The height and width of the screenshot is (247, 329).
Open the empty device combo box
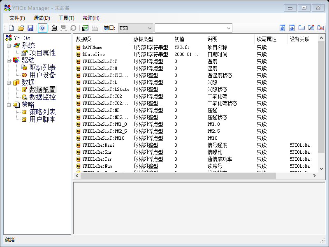(x=193, y=28)
